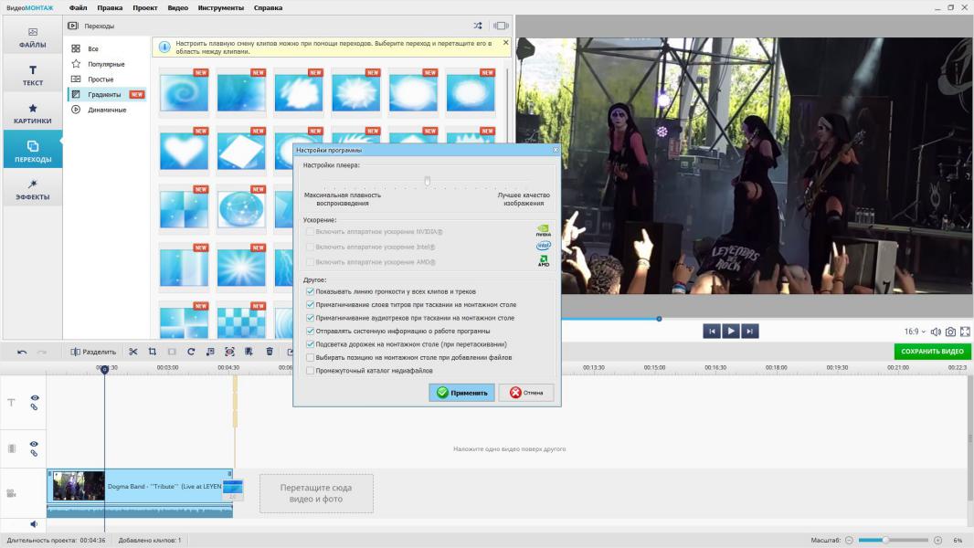Image resolution: width=974 pixels, height=548 pixels.
Task: Select the "Динамичные" transitions category
Action: [107, 110]
